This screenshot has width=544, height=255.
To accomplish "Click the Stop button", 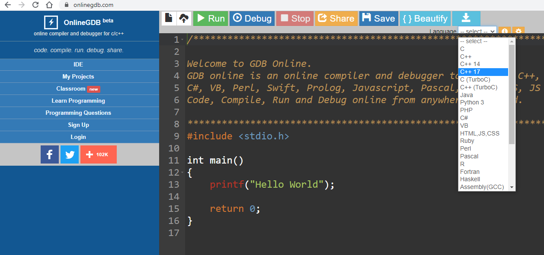I will [295, 18].
